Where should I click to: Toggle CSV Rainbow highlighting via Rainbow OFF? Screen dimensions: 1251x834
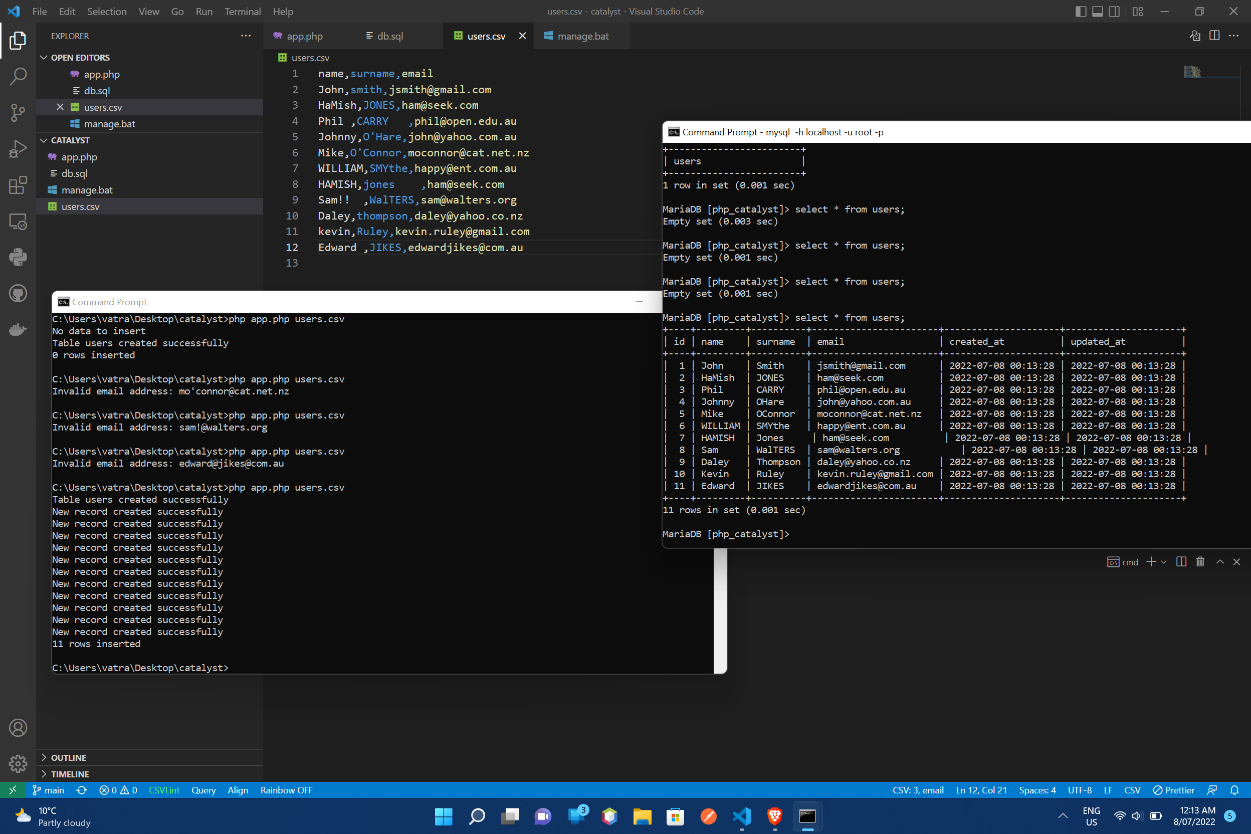pyautogui.click(x=286, y=790)
